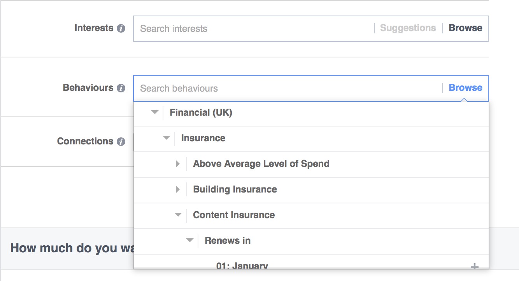Click the Search interests field
519x281 pixels.
233,28
